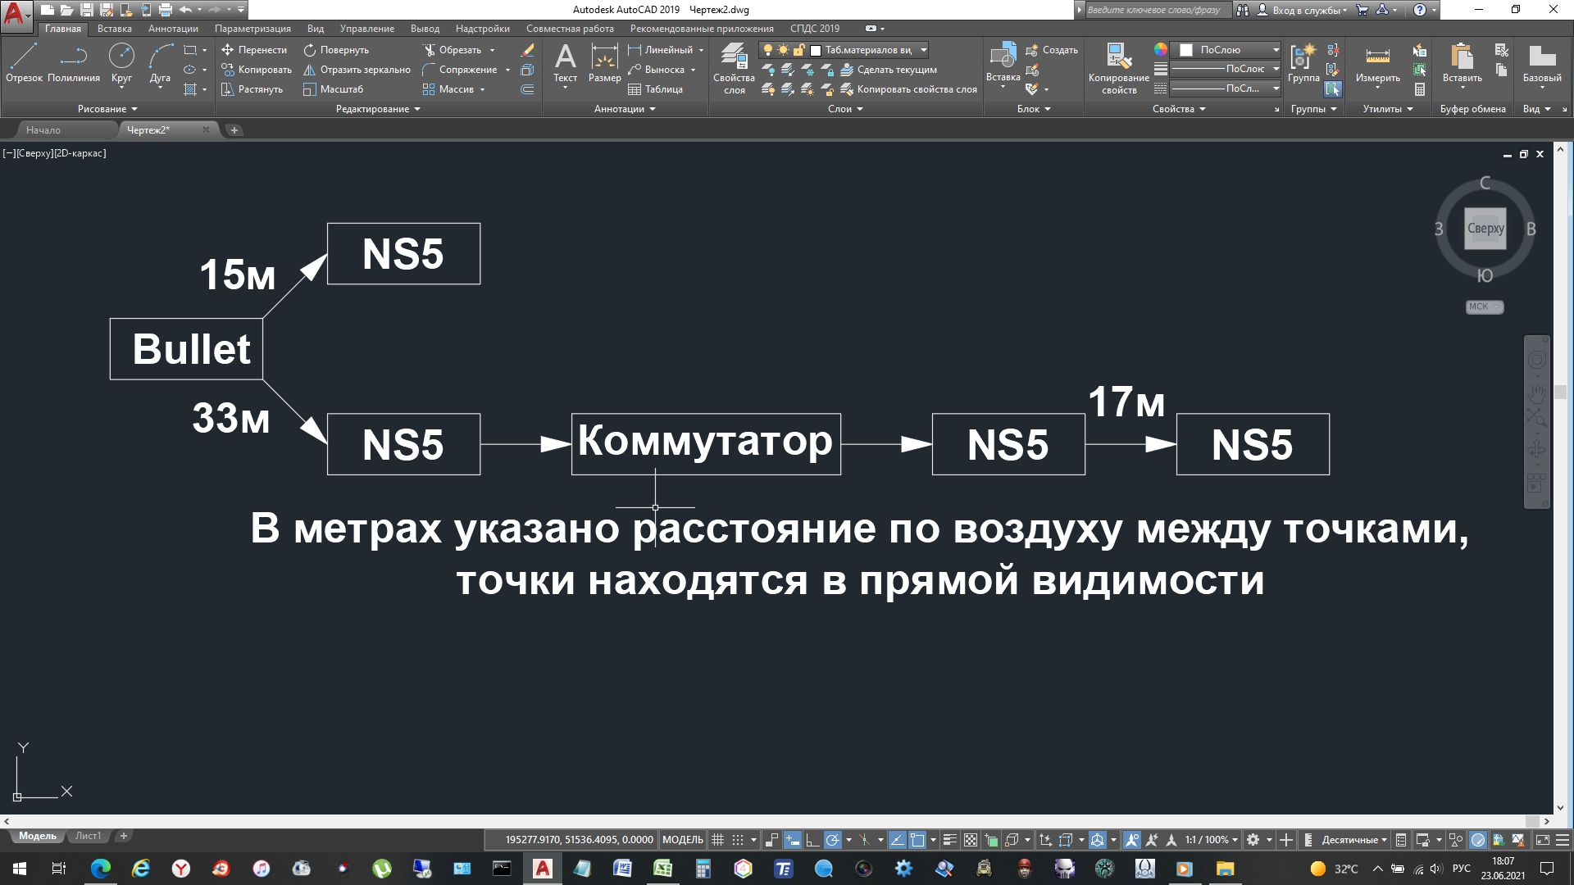1574x885 pixels.
Task: Click the object color wheel swatch in Свойства
Action: coord(1160,50)
